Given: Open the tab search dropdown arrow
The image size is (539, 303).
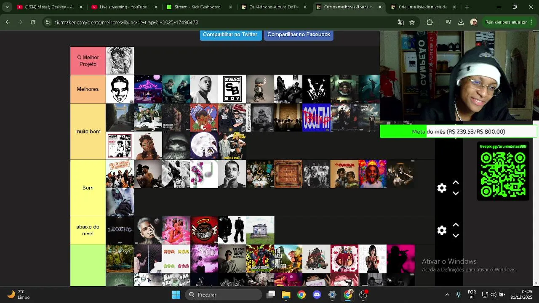Looking at the screenshot, I should coord(7,7).
